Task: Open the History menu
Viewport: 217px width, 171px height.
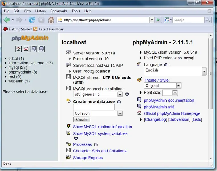Action: [40, 11]
